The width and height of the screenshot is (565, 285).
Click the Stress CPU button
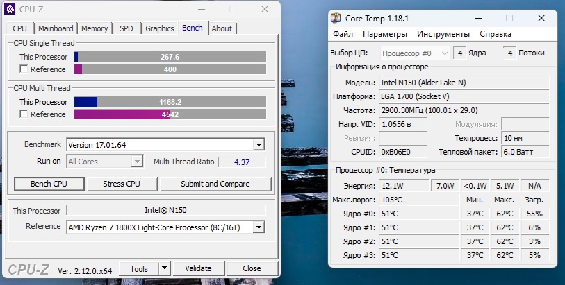pos(122,184)
